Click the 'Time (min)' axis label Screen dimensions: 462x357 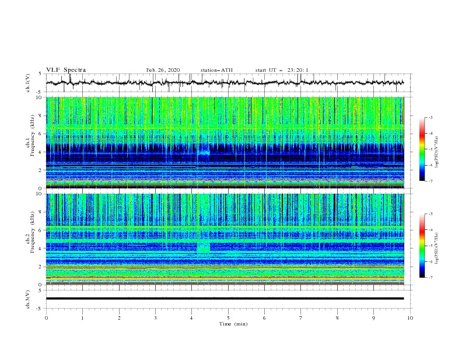233,324
